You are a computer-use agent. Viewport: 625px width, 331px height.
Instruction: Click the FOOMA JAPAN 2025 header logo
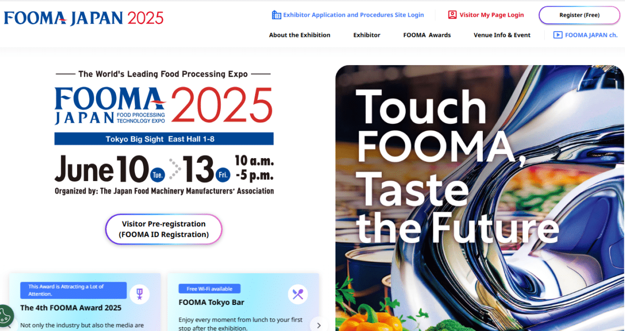point(84,18)
